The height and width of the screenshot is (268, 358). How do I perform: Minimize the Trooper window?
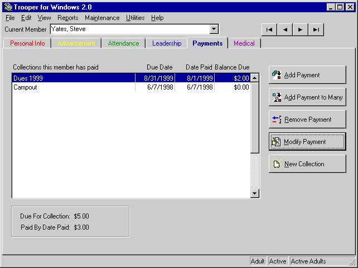click(x=331, y=7)
